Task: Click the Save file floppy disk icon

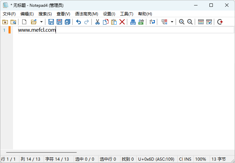Action: tap(51, 22)
